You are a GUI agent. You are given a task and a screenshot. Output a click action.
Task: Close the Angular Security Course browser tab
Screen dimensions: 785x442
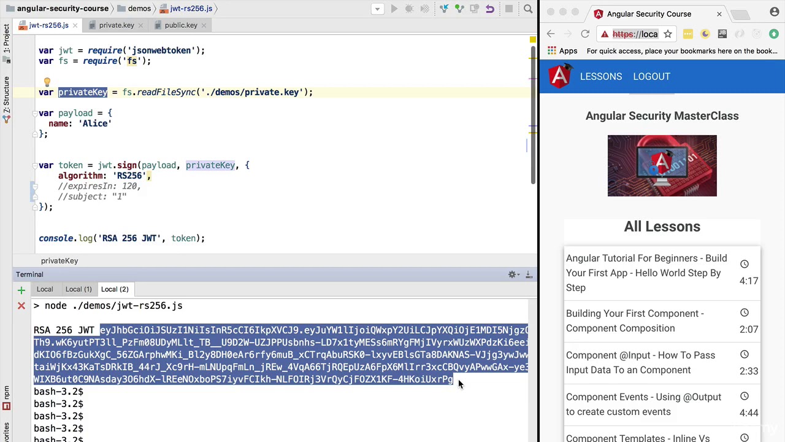719,14
